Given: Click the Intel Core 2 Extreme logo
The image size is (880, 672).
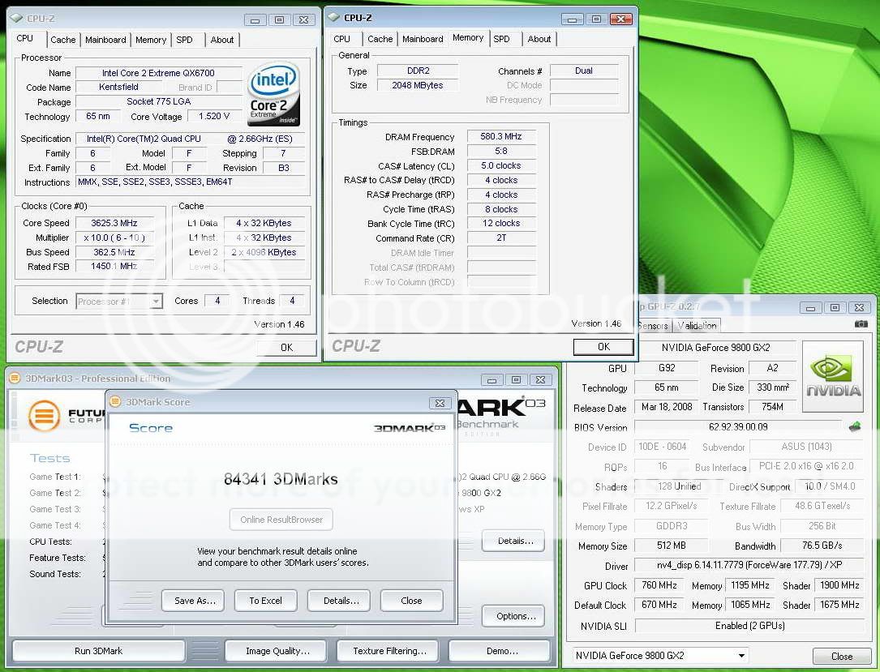Looking at the screenshot, I should pos(273,94).
